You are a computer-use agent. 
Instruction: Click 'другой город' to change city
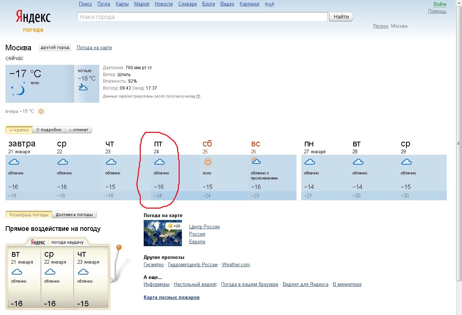click(55, 48)
